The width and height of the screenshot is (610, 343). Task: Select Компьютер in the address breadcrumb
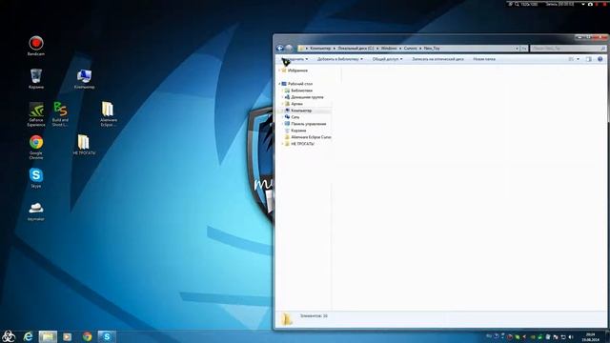(x=320, y=49)
